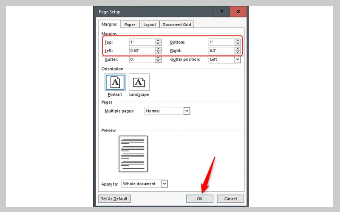This screenshot has height=212, width=340.
Task: Increase the Gutter value with up arrow
Action: (158, 58)
